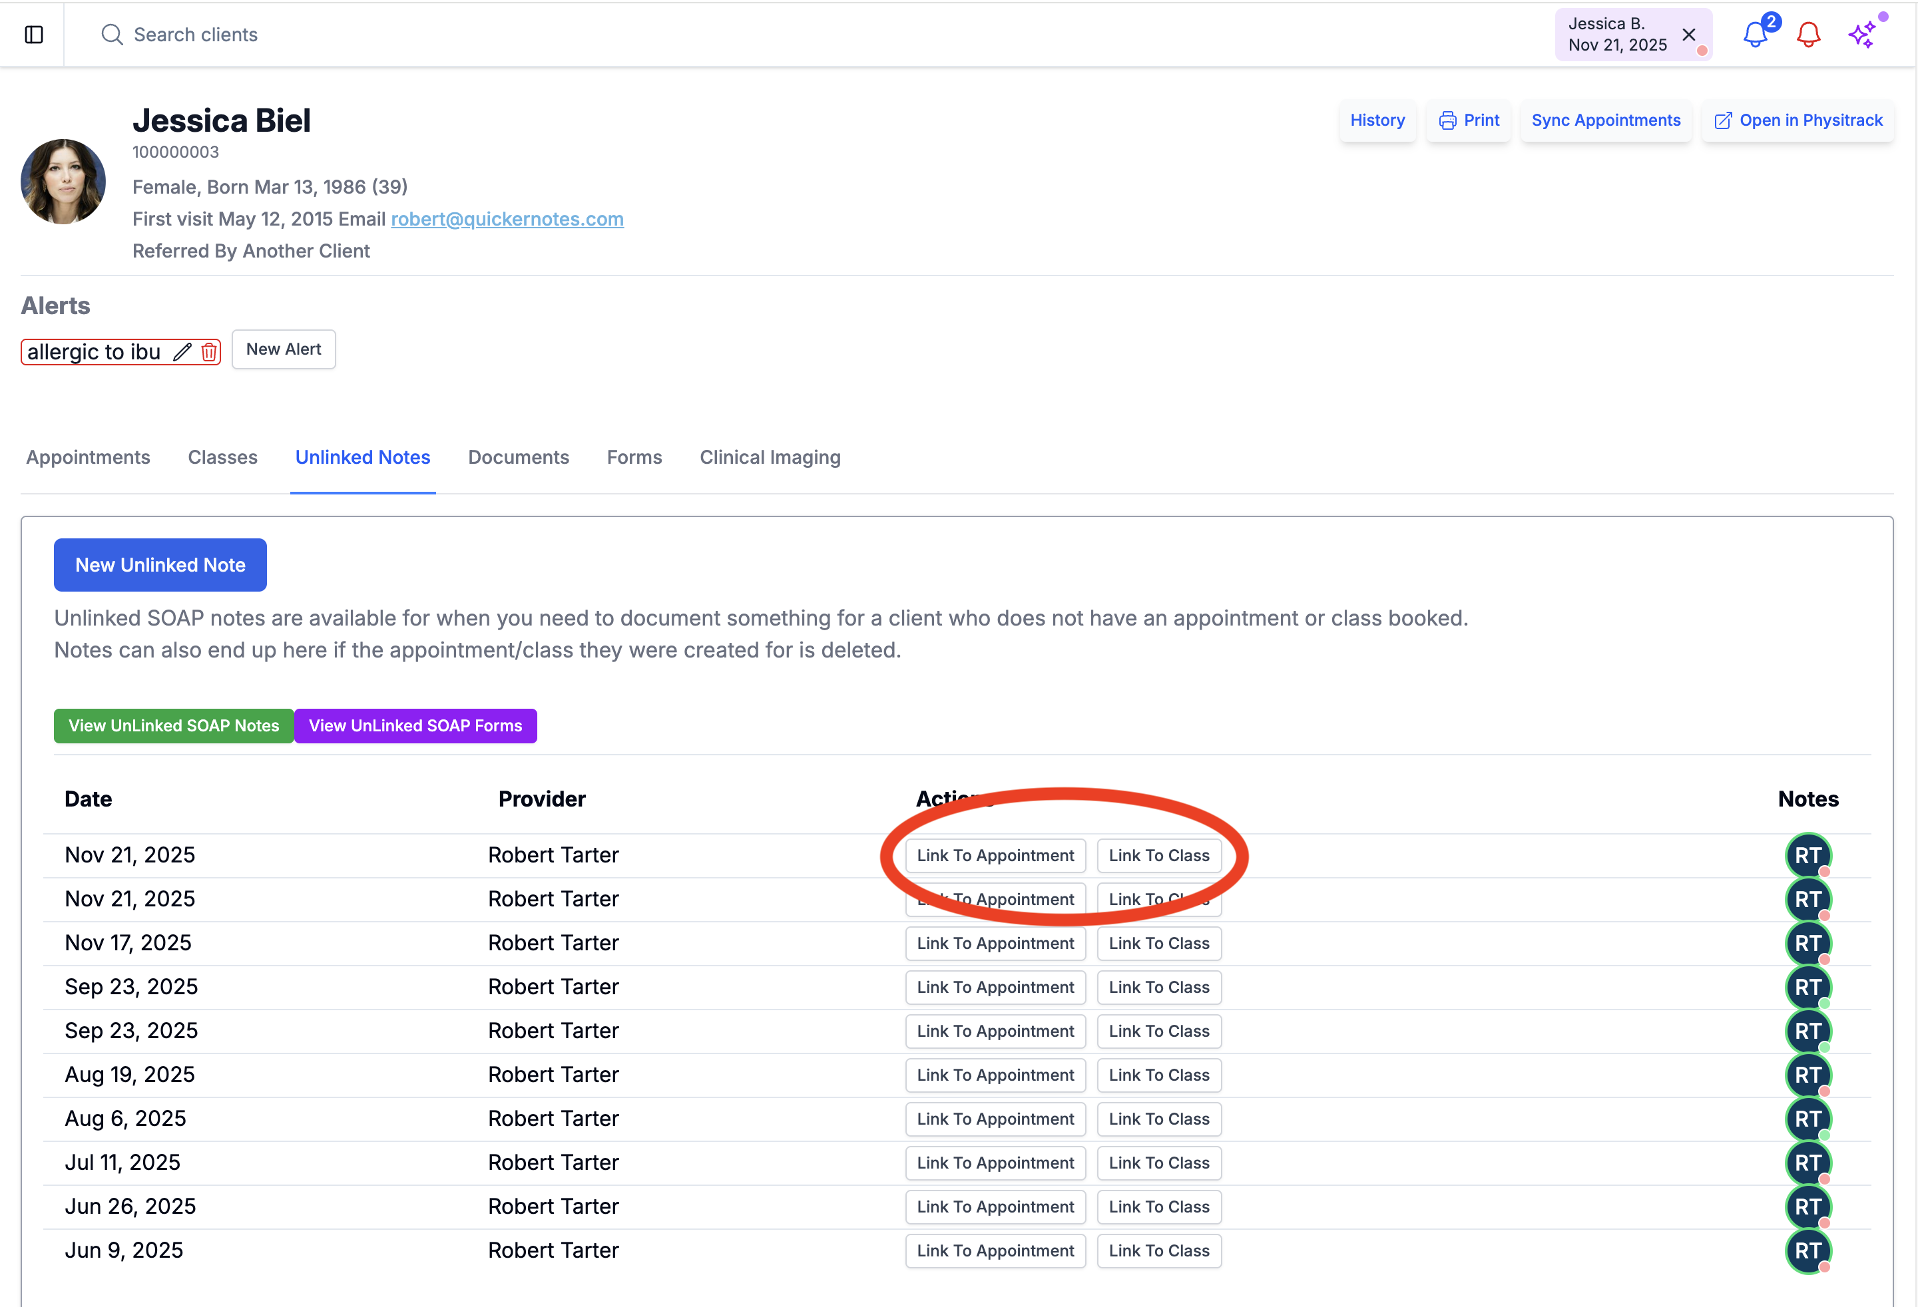This screenshot has height=1307, width=1918.
Task: Switch to the Appointments tab
Action: [x=89, y=457]
